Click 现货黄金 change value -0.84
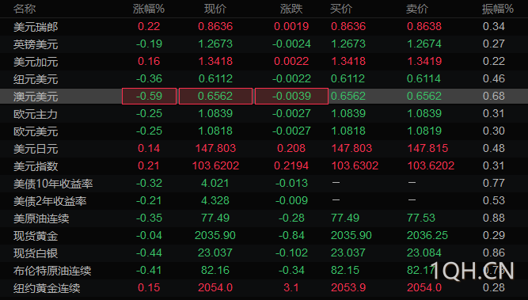This screenshot has height=300, width=528. (x=291, y=235)
